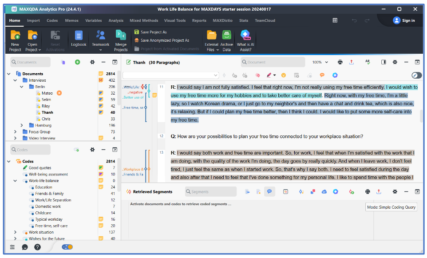Collapse the Work-life balance code
Screen dimensions: 427x258
coord(15,181)
